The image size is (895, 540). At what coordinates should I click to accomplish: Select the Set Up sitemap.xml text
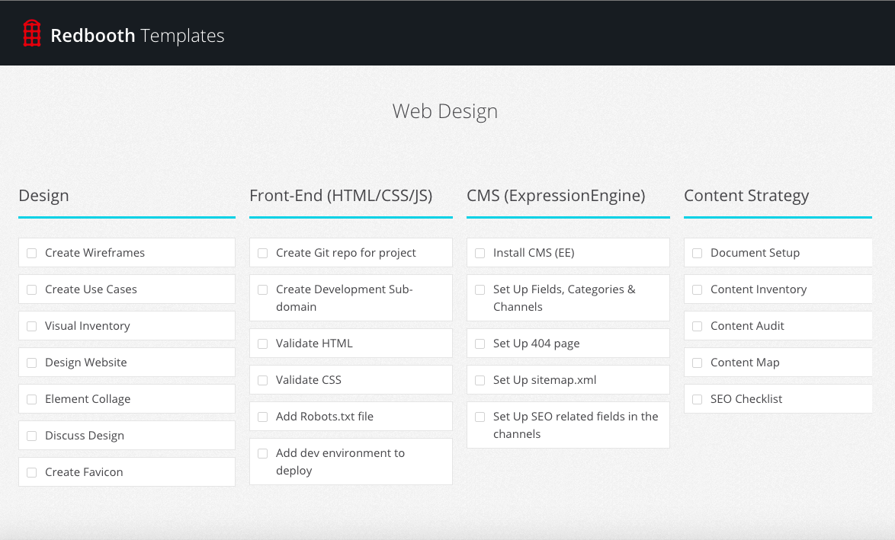click(x=544, y=380)
